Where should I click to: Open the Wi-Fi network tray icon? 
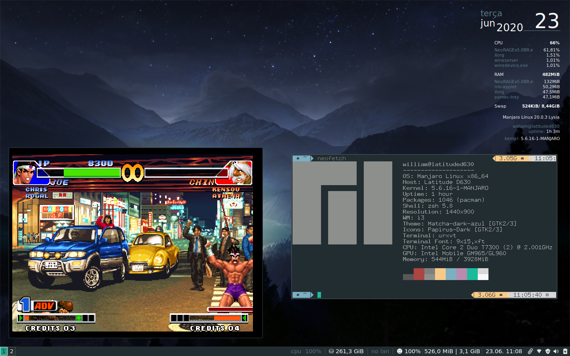[539, 351]
